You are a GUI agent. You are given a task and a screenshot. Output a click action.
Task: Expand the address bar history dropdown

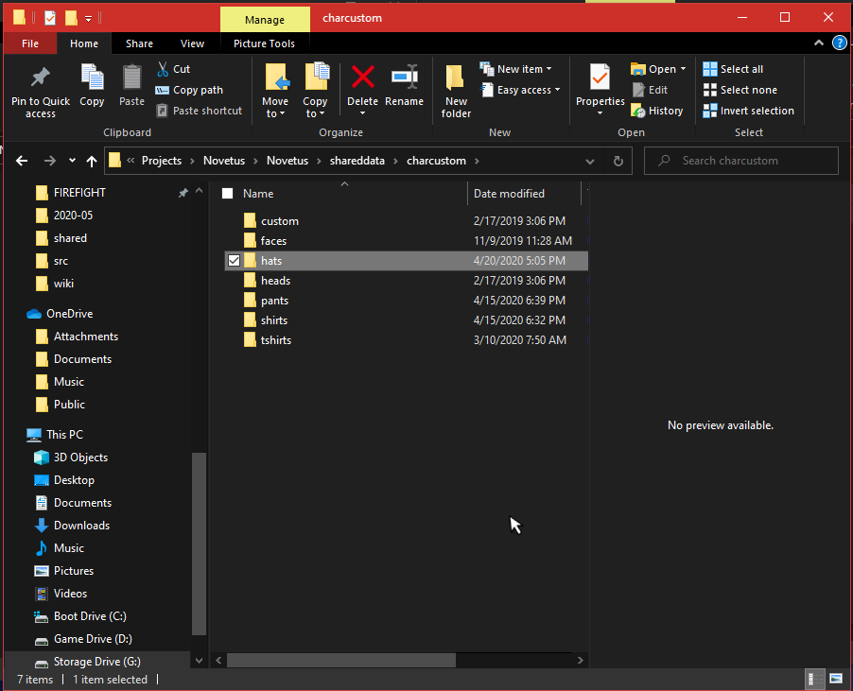click(x=590, y=161)
